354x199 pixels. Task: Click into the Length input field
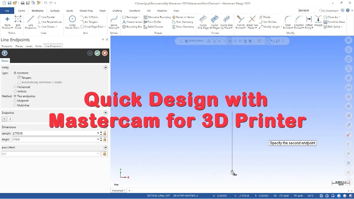pyautogui.click(x=54, y=133)
